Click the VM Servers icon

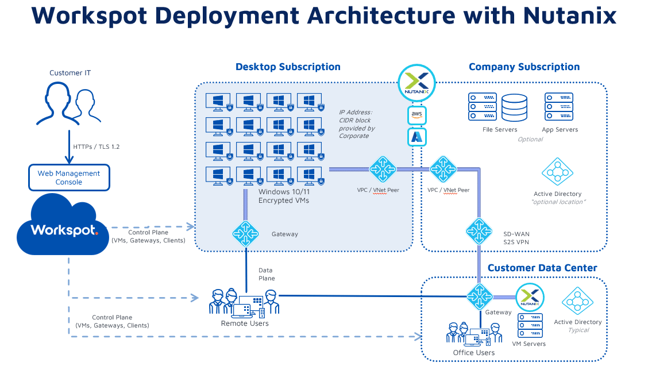(530, 326)
